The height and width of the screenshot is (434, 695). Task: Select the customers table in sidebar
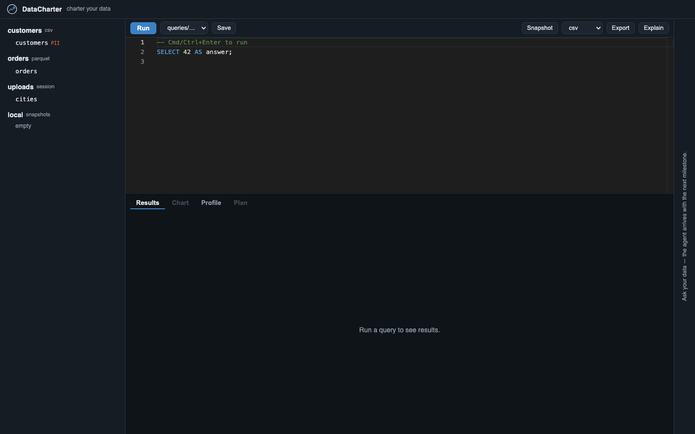coord(32,43)
